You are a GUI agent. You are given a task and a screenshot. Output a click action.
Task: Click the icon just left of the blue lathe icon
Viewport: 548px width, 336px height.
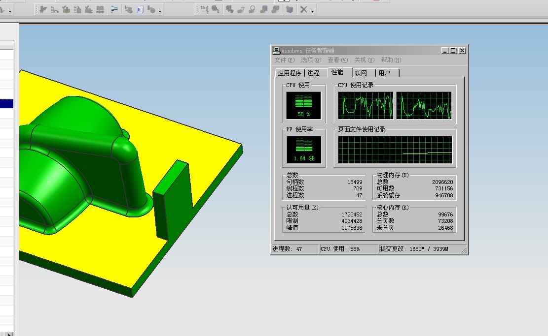click(100, 10)
